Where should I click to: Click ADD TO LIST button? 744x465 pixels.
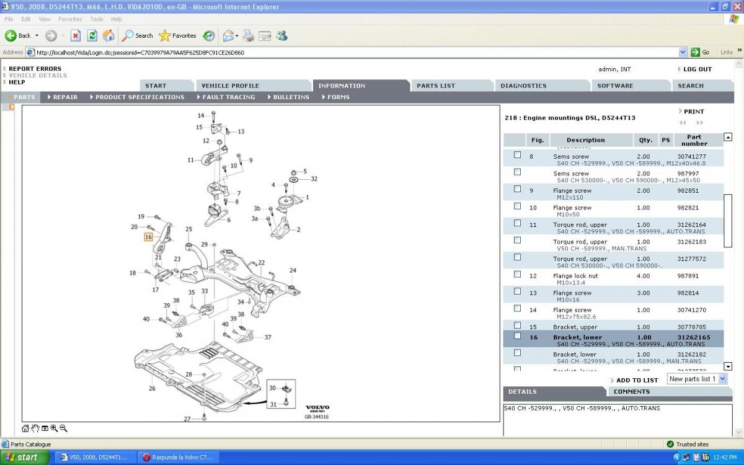pyautogui.click(x=637, y=381)
